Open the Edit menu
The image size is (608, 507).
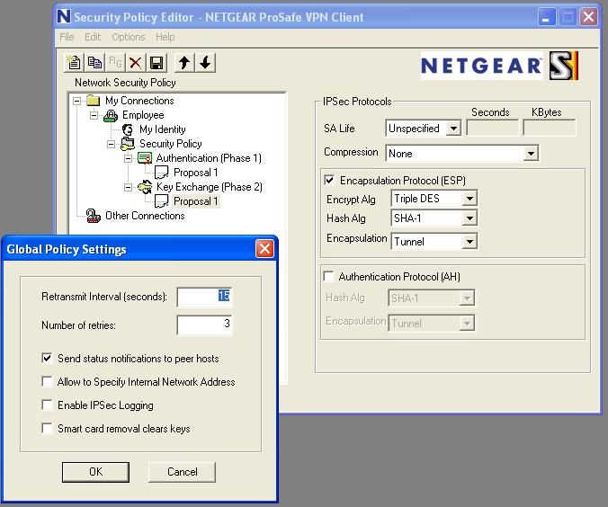[x=93, y=37]
